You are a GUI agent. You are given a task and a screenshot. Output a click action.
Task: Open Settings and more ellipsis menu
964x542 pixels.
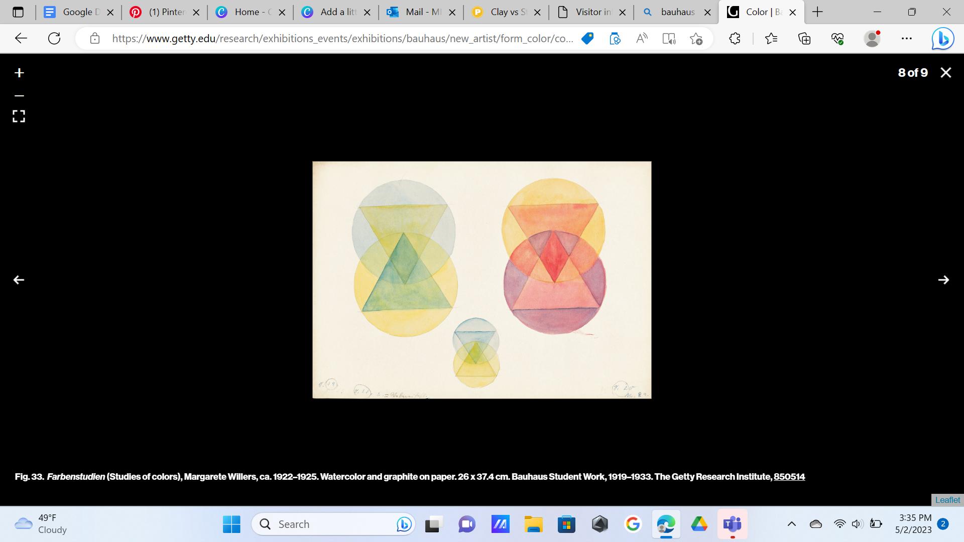tap(906, 39)
